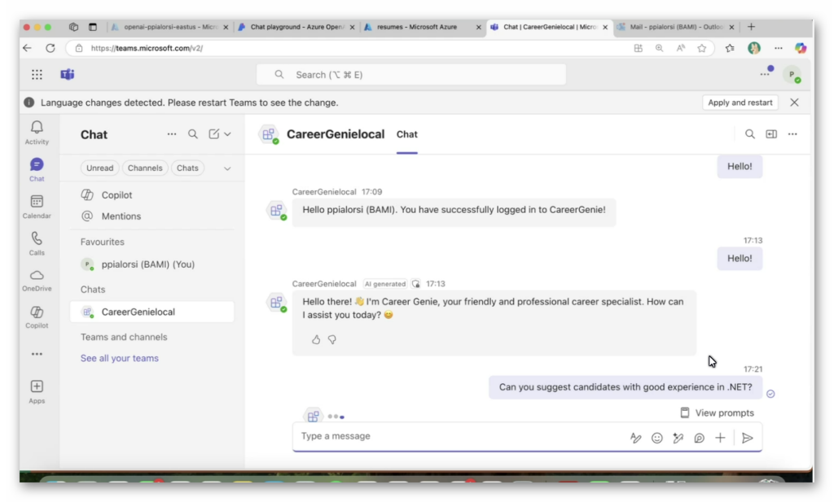Screen dimensions: 834x502
Task: Open Teams settings and more ellipsis
Action: 766,74
